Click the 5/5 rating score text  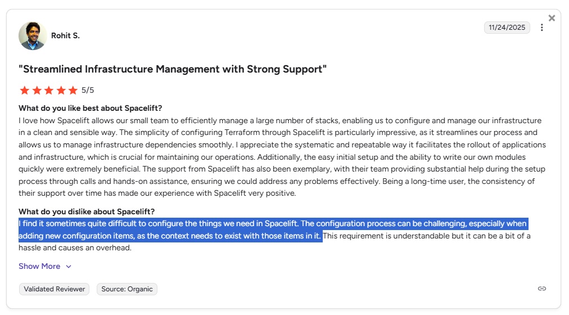point(88,90)
